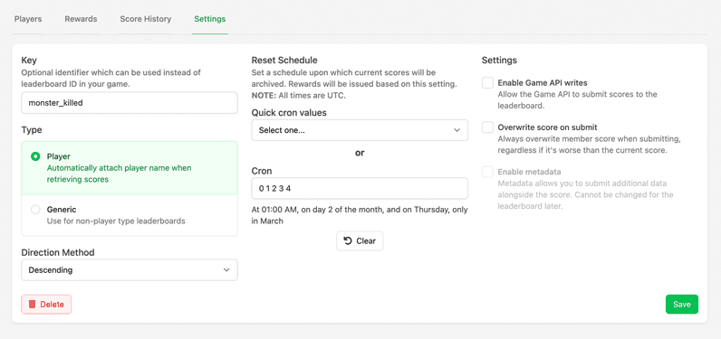Delete this leaderboard
The height and width of the screenshot is (339, 721).
click(x=46, y=304)
